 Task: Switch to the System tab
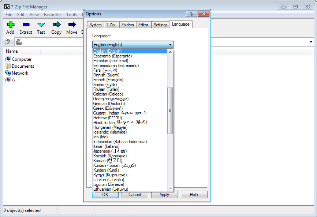pos(96,25)
